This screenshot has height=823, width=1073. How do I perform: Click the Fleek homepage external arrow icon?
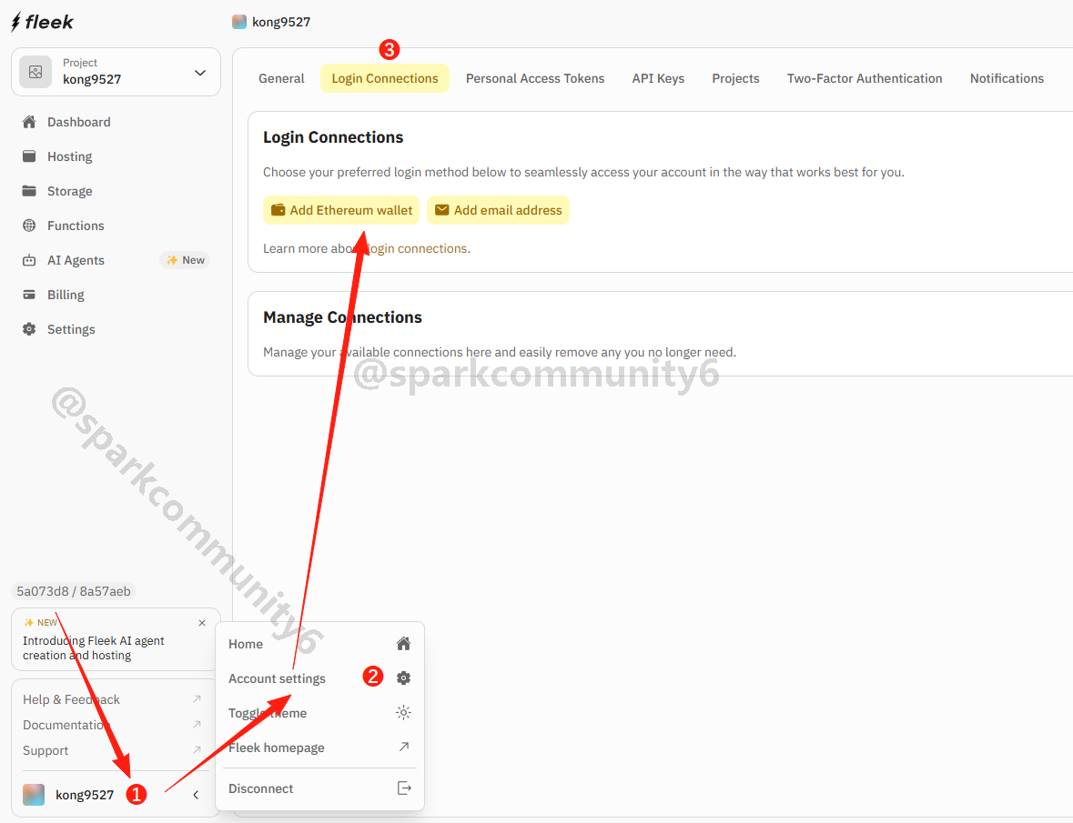pyautogui.click(x=404, y=747)
